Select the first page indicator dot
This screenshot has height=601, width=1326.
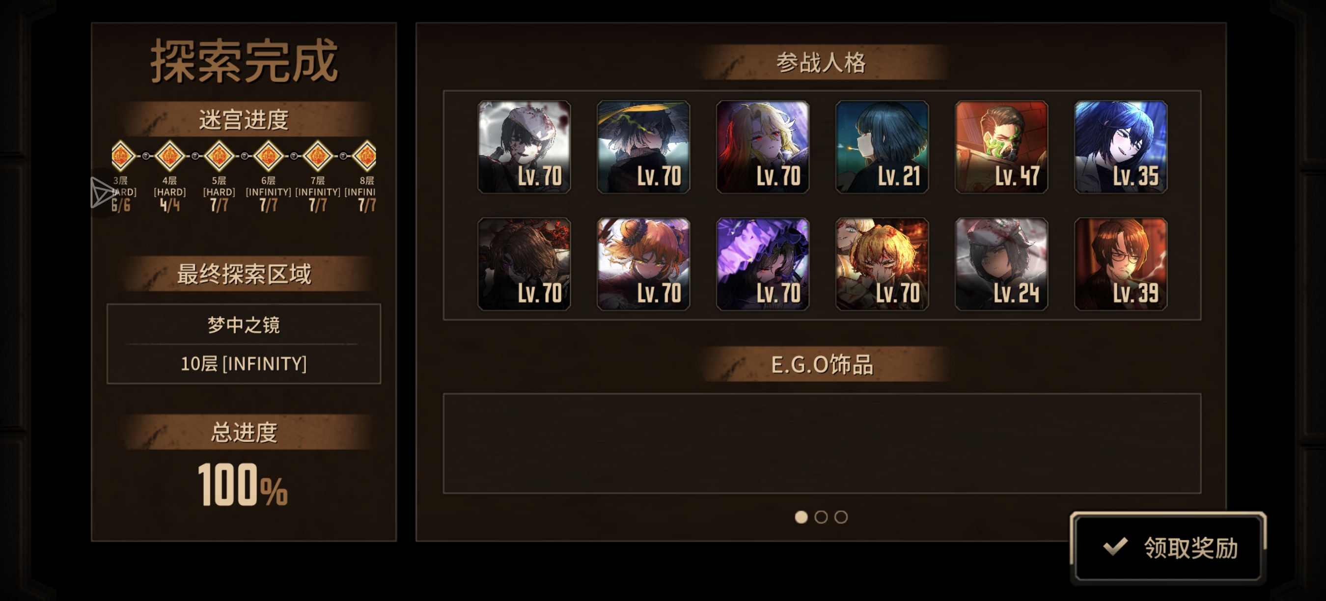point(801,517)
